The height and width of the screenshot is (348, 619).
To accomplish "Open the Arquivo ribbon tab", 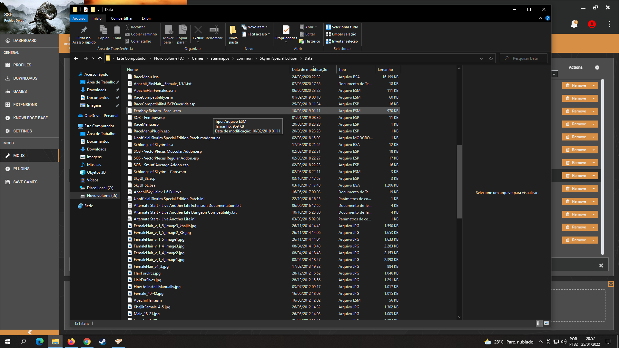I will pos(79,18).
